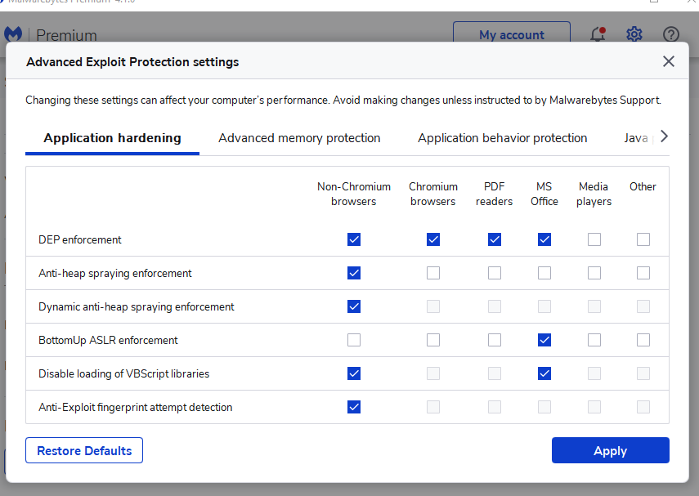The width and height of the screenshot is (699, 496).
Task: Close the Advanced Exploit Protection dialog
Action: [x=669, y=61]
